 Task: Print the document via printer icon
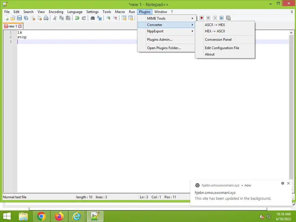(46, 18)
